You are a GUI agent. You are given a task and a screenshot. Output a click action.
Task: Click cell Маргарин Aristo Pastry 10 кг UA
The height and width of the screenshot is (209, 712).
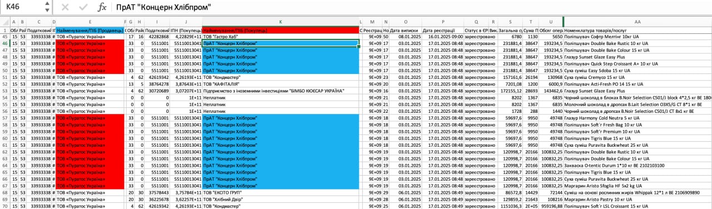(637, 199)
